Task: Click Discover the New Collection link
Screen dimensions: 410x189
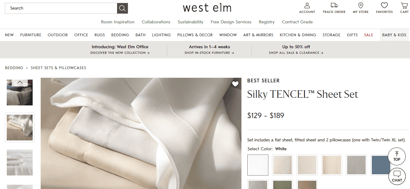Action: 120,53
